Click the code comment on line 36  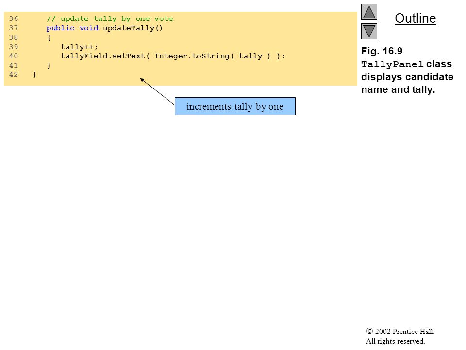click(x=110, y=19)
